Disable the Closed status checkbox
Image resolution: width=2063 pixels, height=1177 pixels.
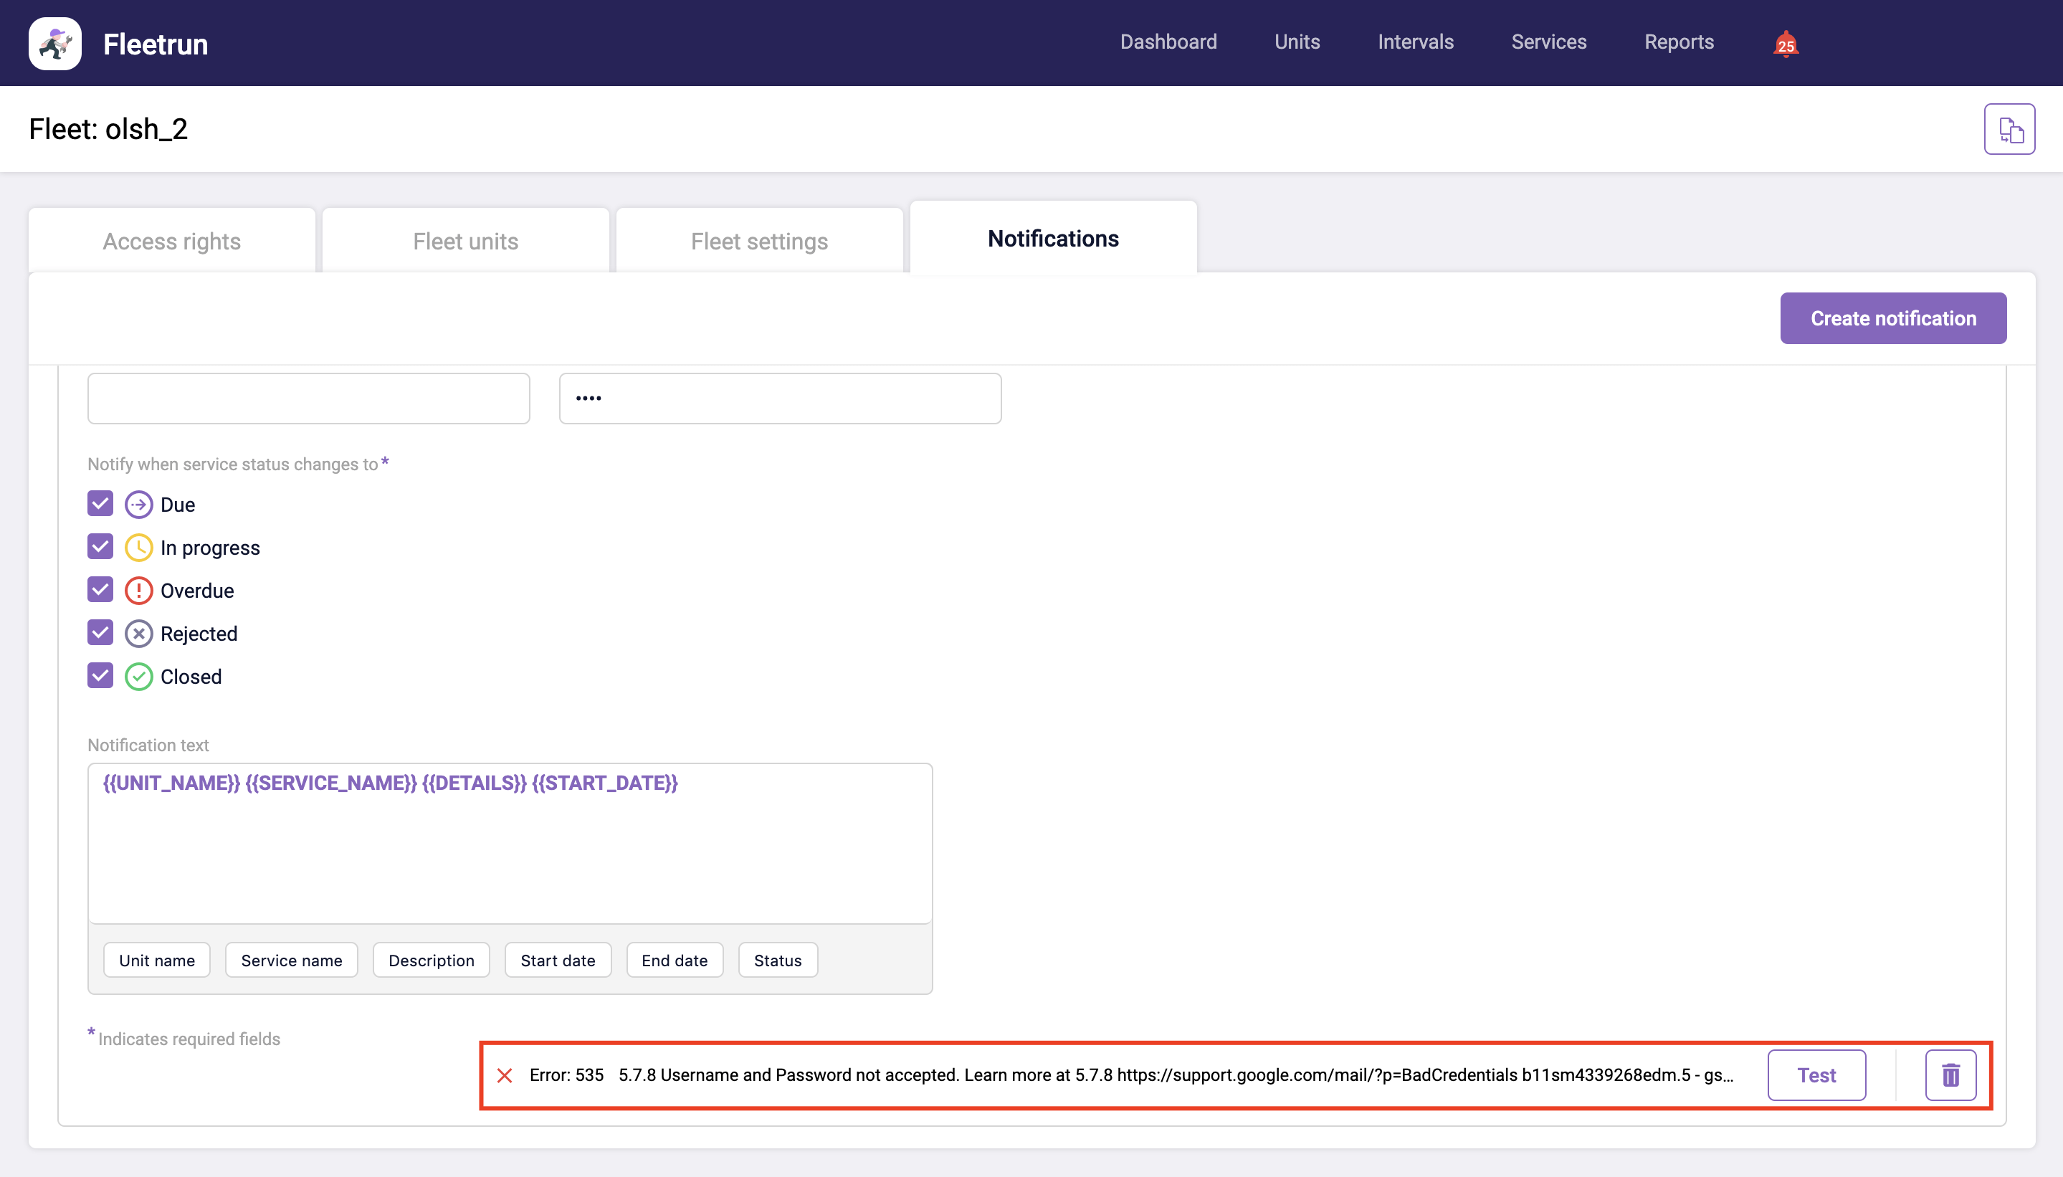99,676
